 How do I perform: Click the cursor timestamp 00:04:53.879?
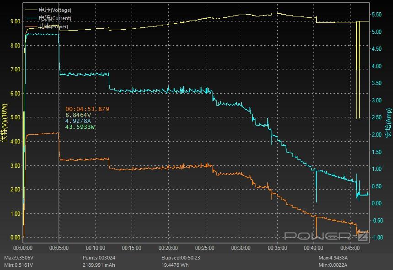87,109
